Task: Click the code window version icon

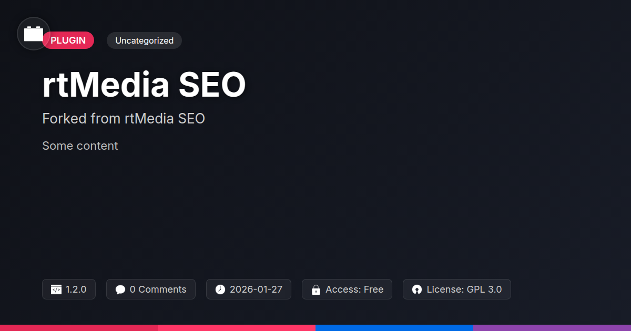Action: click(56, 289)
